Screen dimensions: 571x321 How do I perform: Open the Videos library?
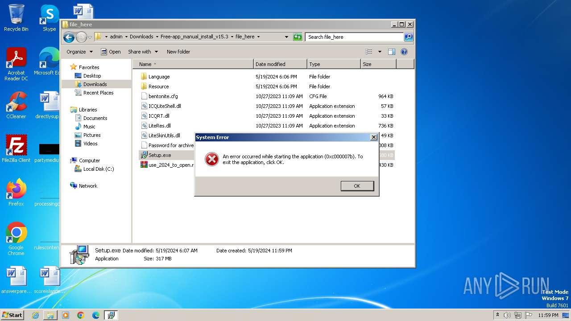(90, 144)
